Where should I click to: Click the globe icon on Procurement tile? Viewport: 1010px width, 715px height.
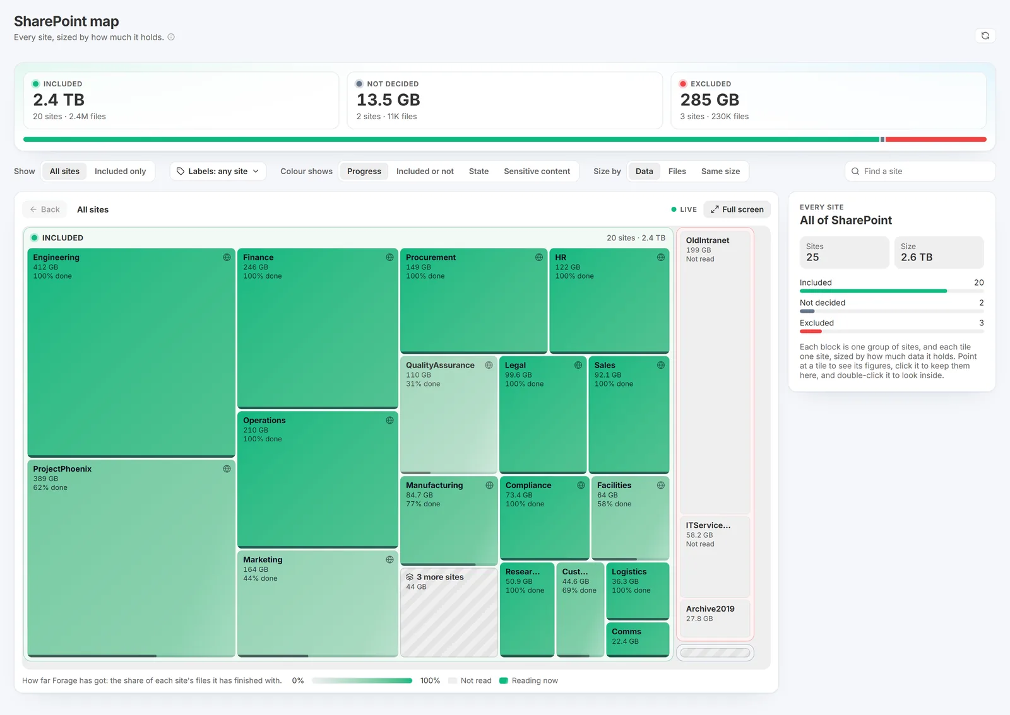click(539, 257)
